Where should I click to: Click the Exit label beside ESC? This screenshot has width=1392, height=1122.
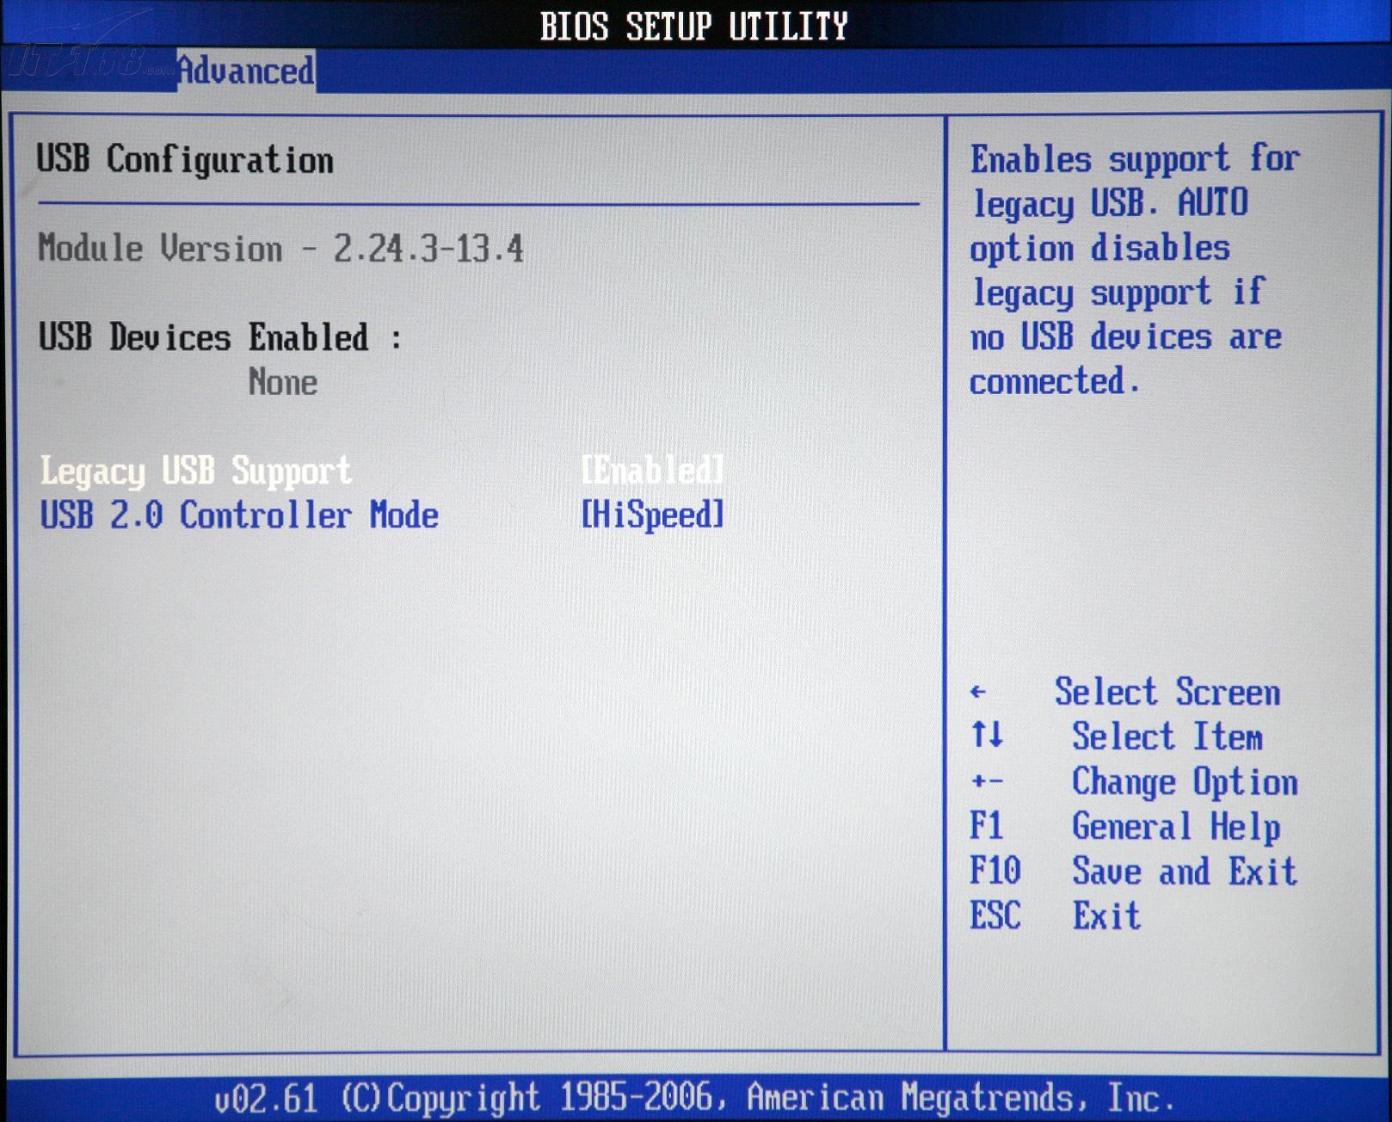pyautogui.click(x=1106, y=916)
